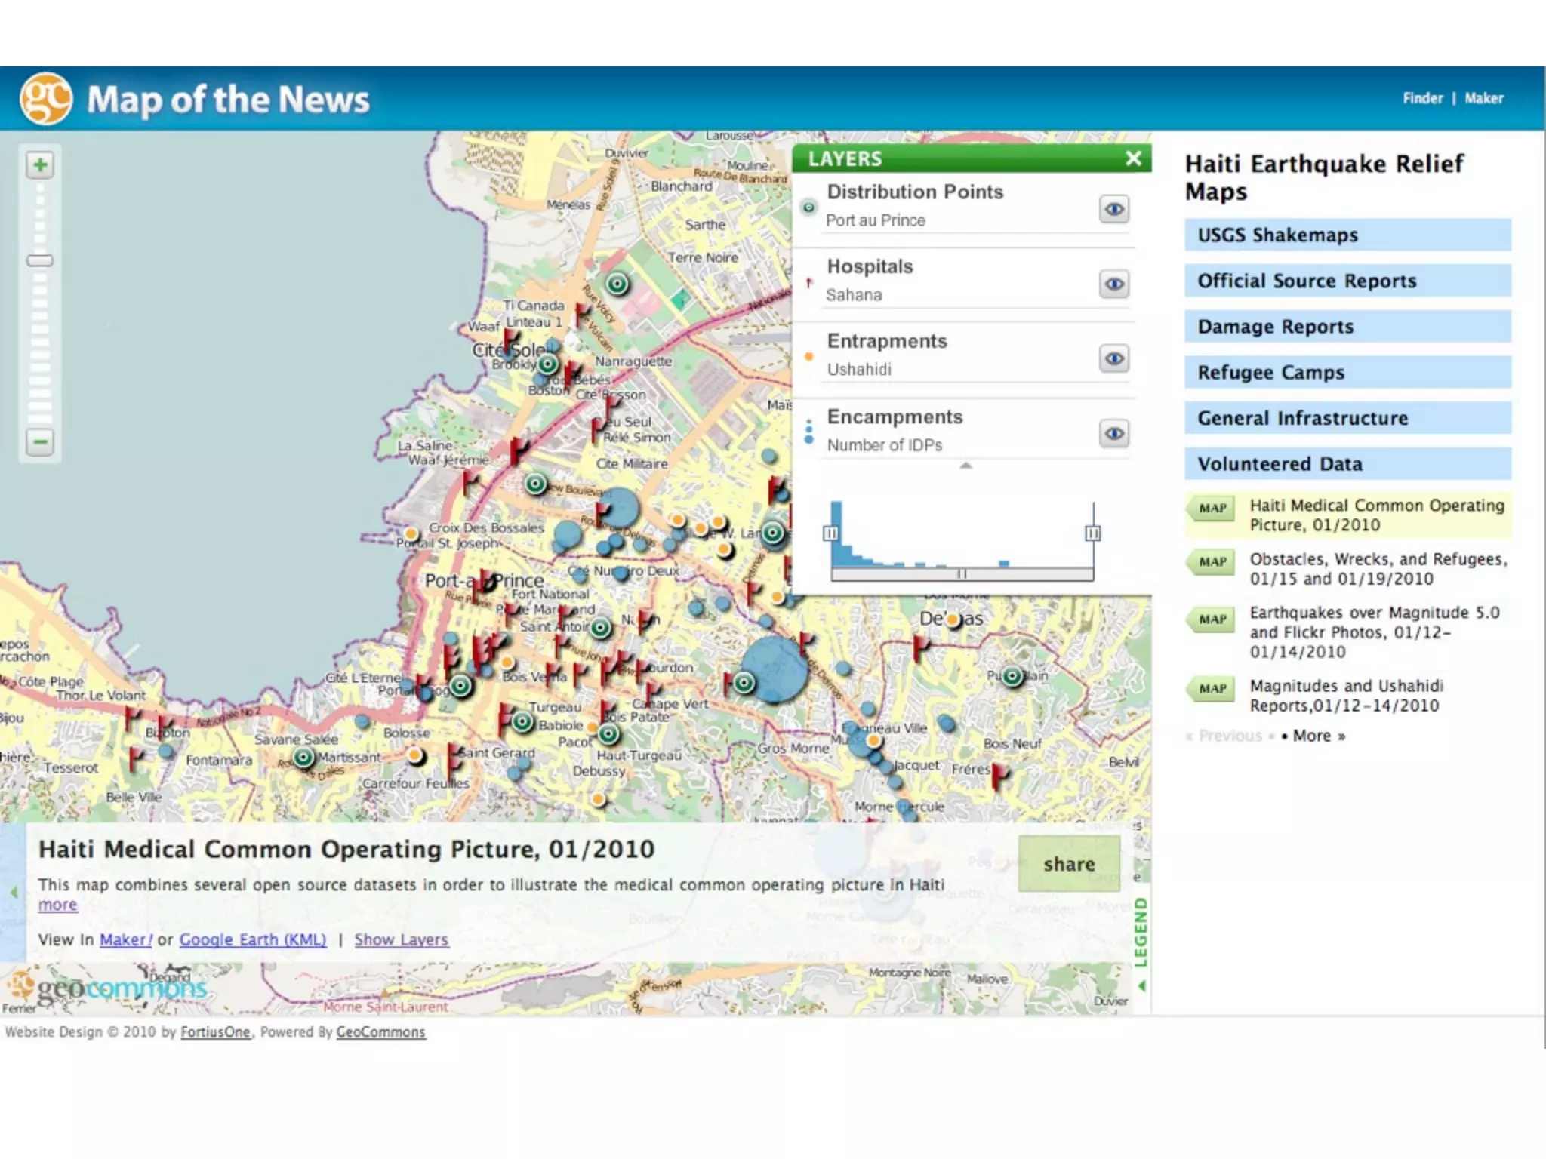Click the share button
Screen dimensions: 1546x1159
tap(1068, 864)
